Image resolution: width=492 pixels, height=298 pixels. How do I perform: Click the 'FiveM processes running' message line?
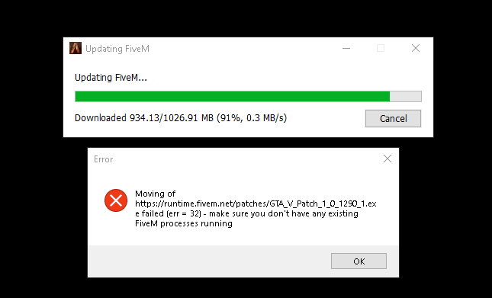tap(184, 223)
